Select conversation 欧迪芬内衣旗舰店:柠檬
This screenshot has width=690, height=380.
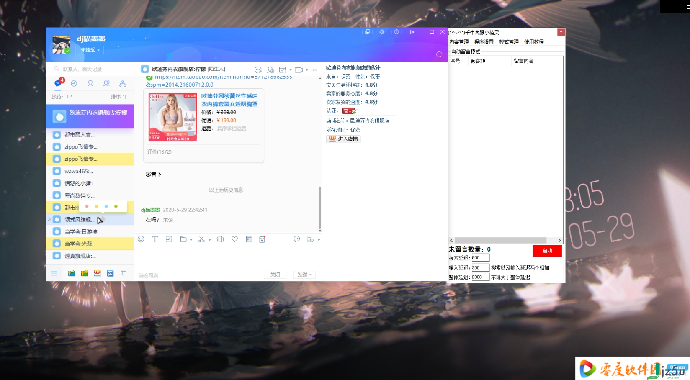(90, 116)
